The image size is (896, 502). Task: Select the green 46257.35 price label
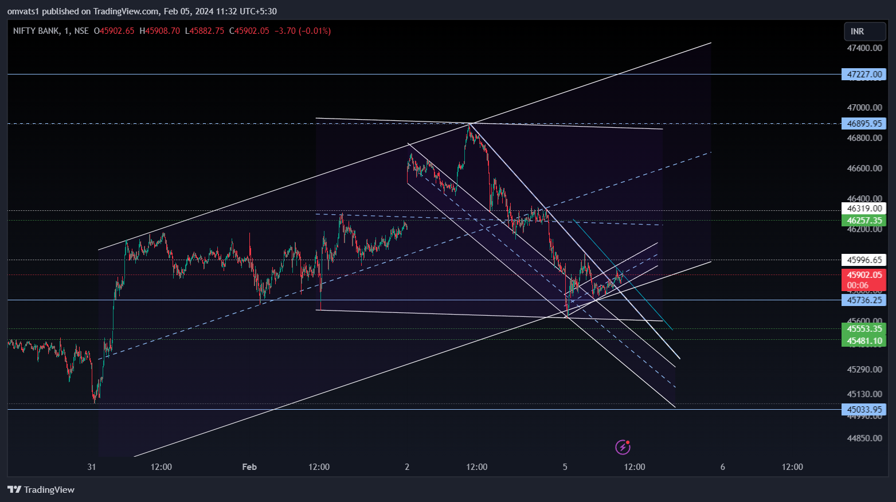pyautogui.click(x=864, y=220)
